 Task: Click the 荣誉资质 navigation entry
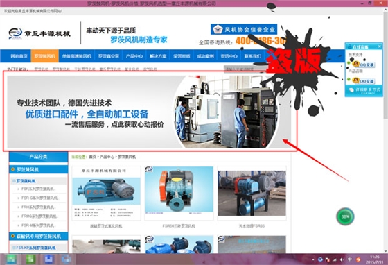pyautogui.click(x=182, y=56)
